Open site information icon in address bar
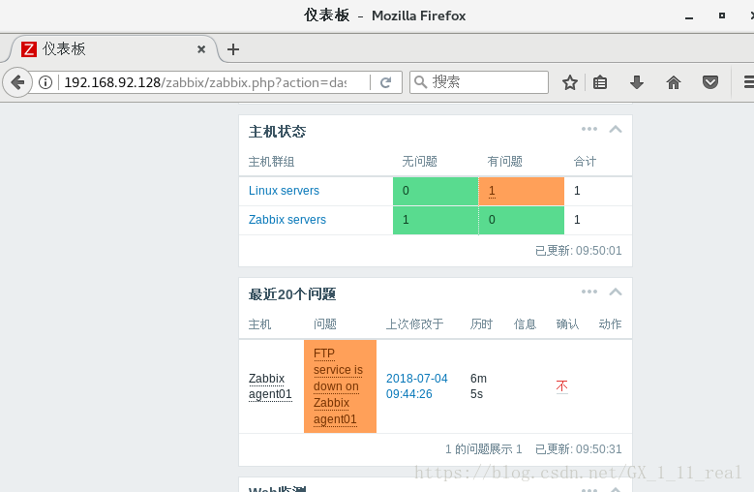The height and width of the screenshot is (492, 754). 45,82
